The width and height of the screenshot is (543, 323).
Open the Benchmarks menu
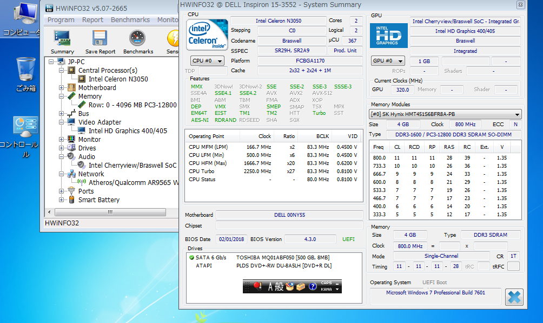tap(130, 20)
